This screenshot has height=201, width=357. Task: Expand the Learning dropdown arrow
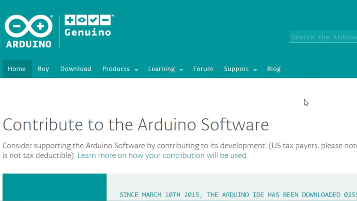(181, 70)
